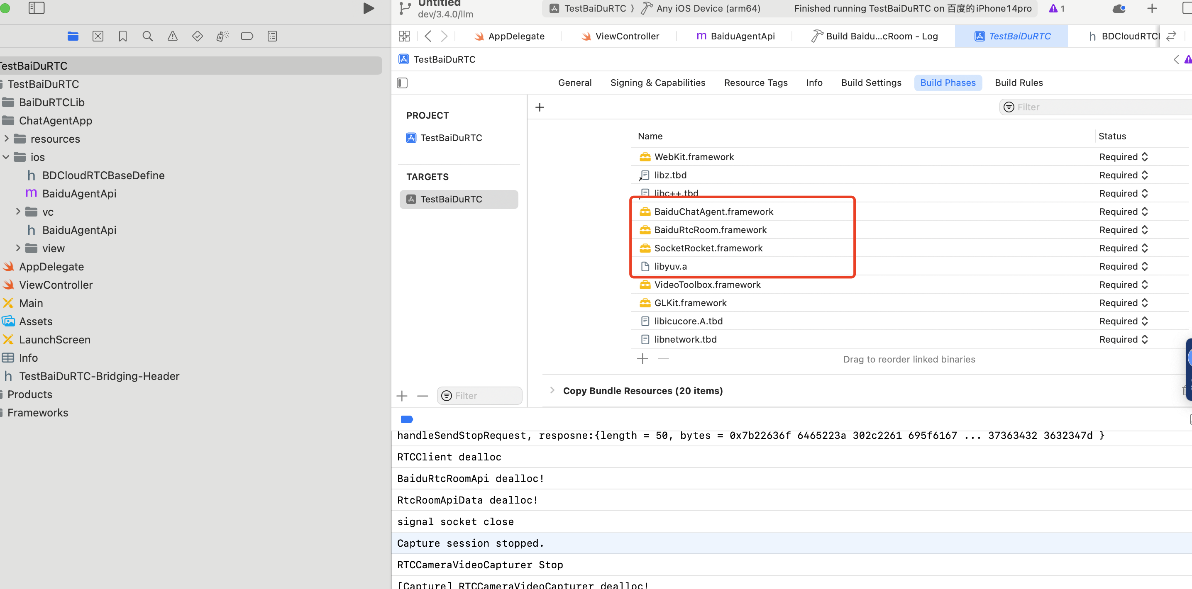Open the Bookmark navigator icon
The image size is (1192, 589).
pyautogui.click(x=122, y=36)
